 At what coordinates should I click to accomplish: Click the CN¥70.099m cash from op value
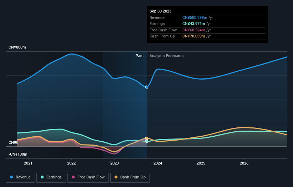coord(193,36)
